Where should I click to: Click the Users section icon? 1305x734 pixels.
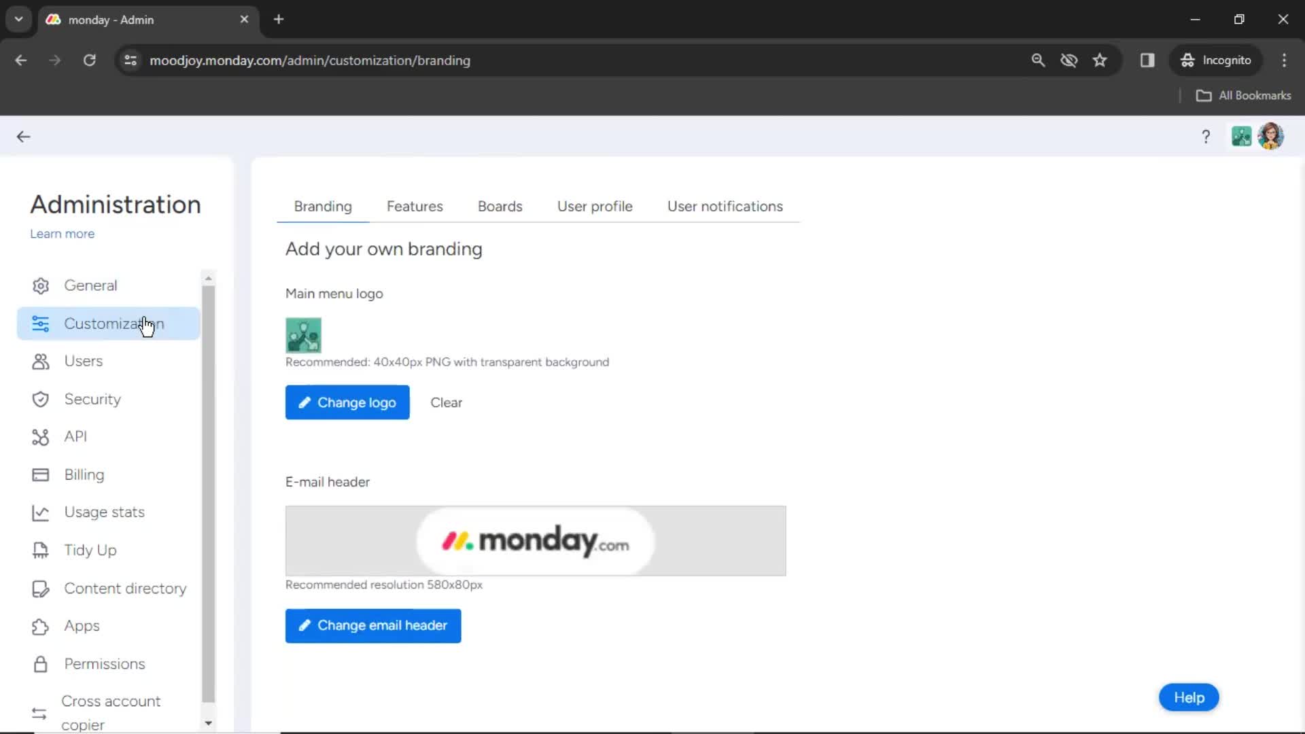[x=40, y=360]
